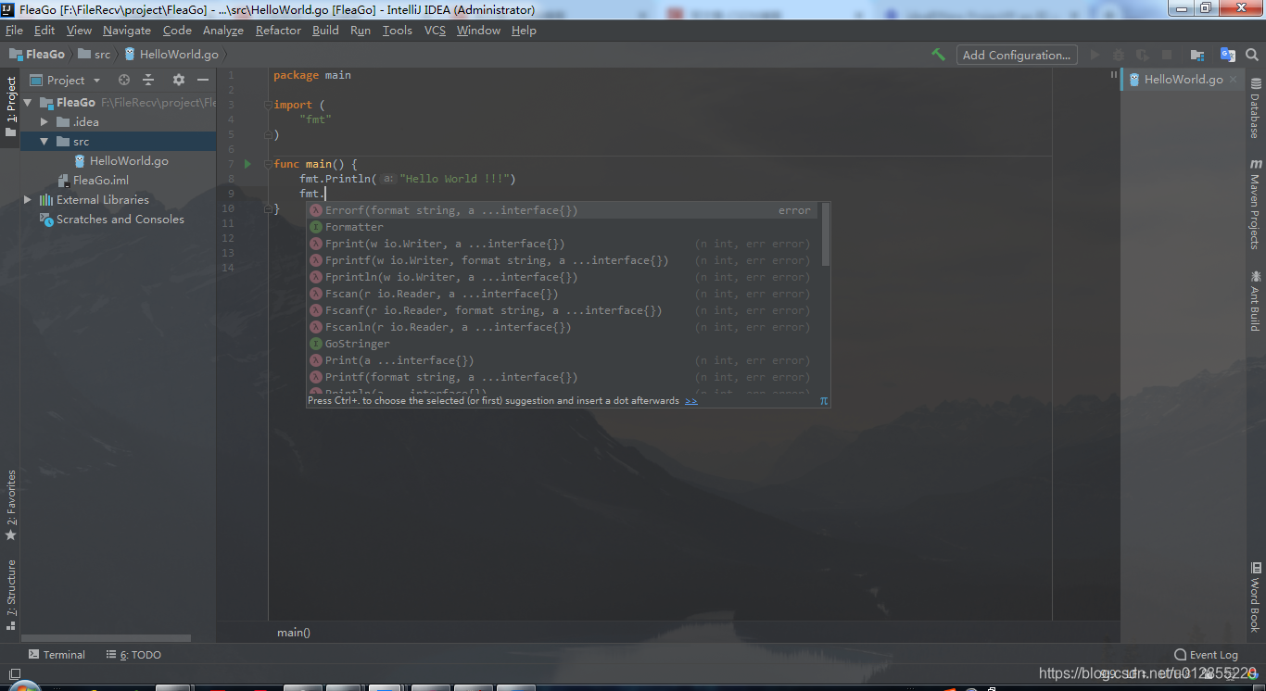Open the Navigate menu
The width and height of the screenshot is (1266, 691).
coord(127,31)
